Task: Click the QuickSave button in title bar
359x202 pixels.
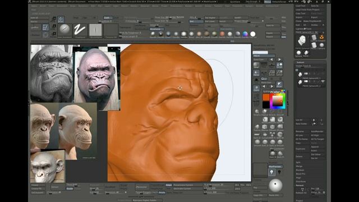Action: point(235,2)
